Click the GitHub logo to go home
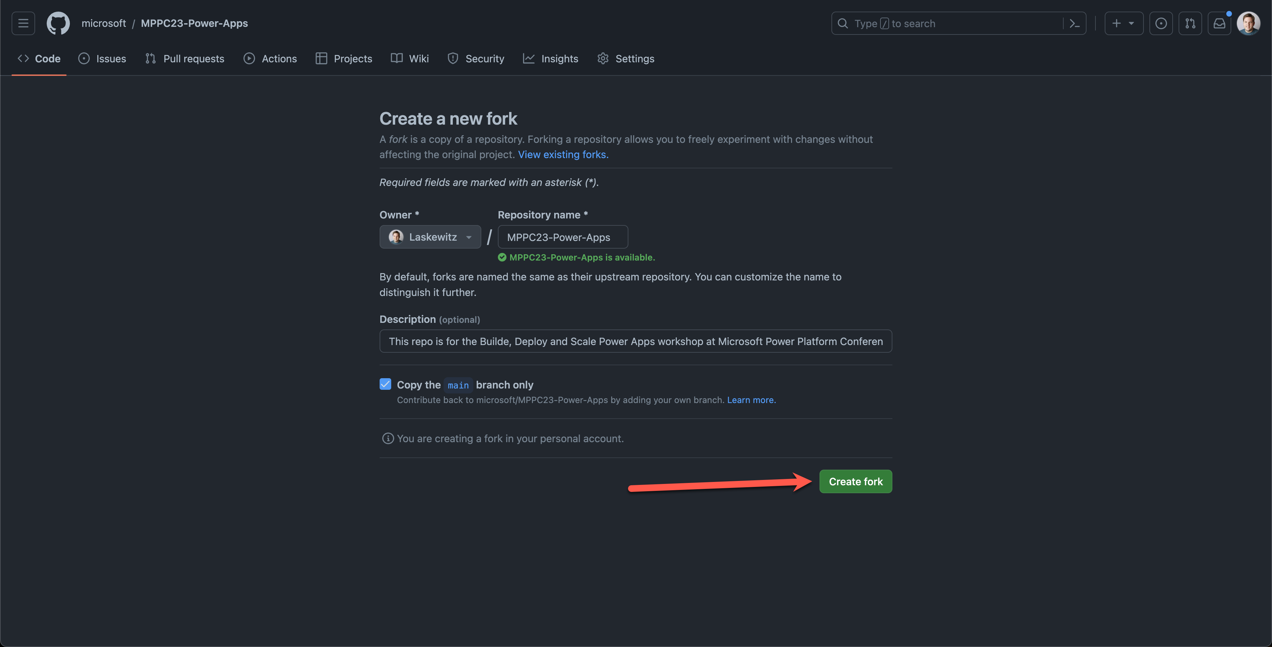 58,23
